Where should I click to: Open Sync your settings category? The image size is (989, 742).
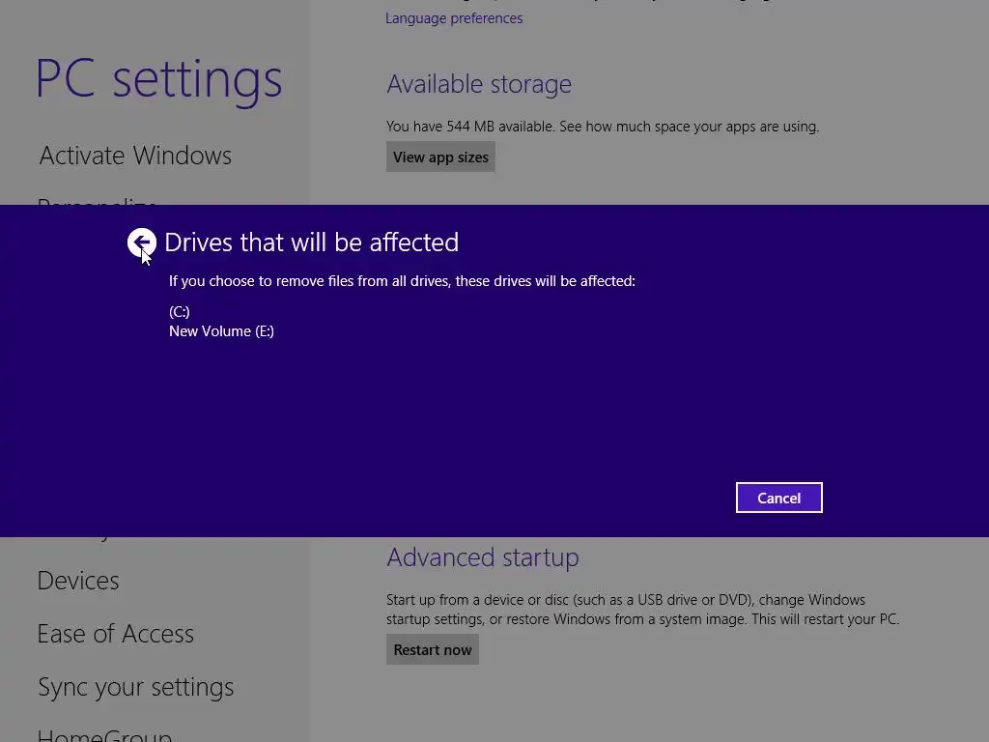135,687
